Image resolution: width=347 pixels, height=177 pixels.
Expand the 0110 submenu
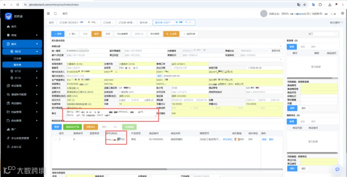(22, 78)
